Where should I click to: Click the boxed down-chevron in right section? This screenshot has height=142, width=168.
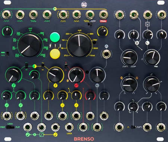point(147,24)
